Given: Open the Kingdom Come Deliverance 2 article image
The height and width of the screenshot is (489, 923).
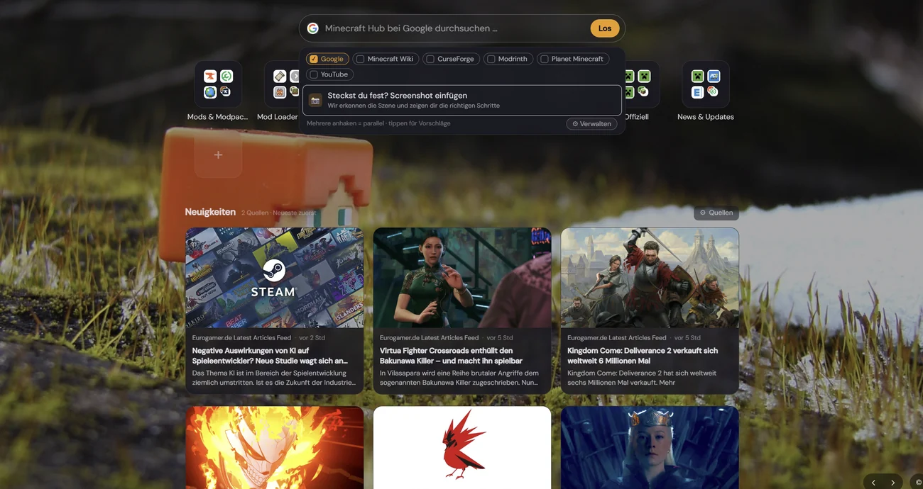Looking at the screenshot, I should coord(650,278).
